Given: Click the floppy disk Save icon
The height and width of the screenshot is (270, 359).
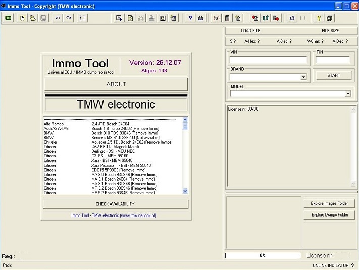Looking at the screenshot, I should click(x=43, y=18).
